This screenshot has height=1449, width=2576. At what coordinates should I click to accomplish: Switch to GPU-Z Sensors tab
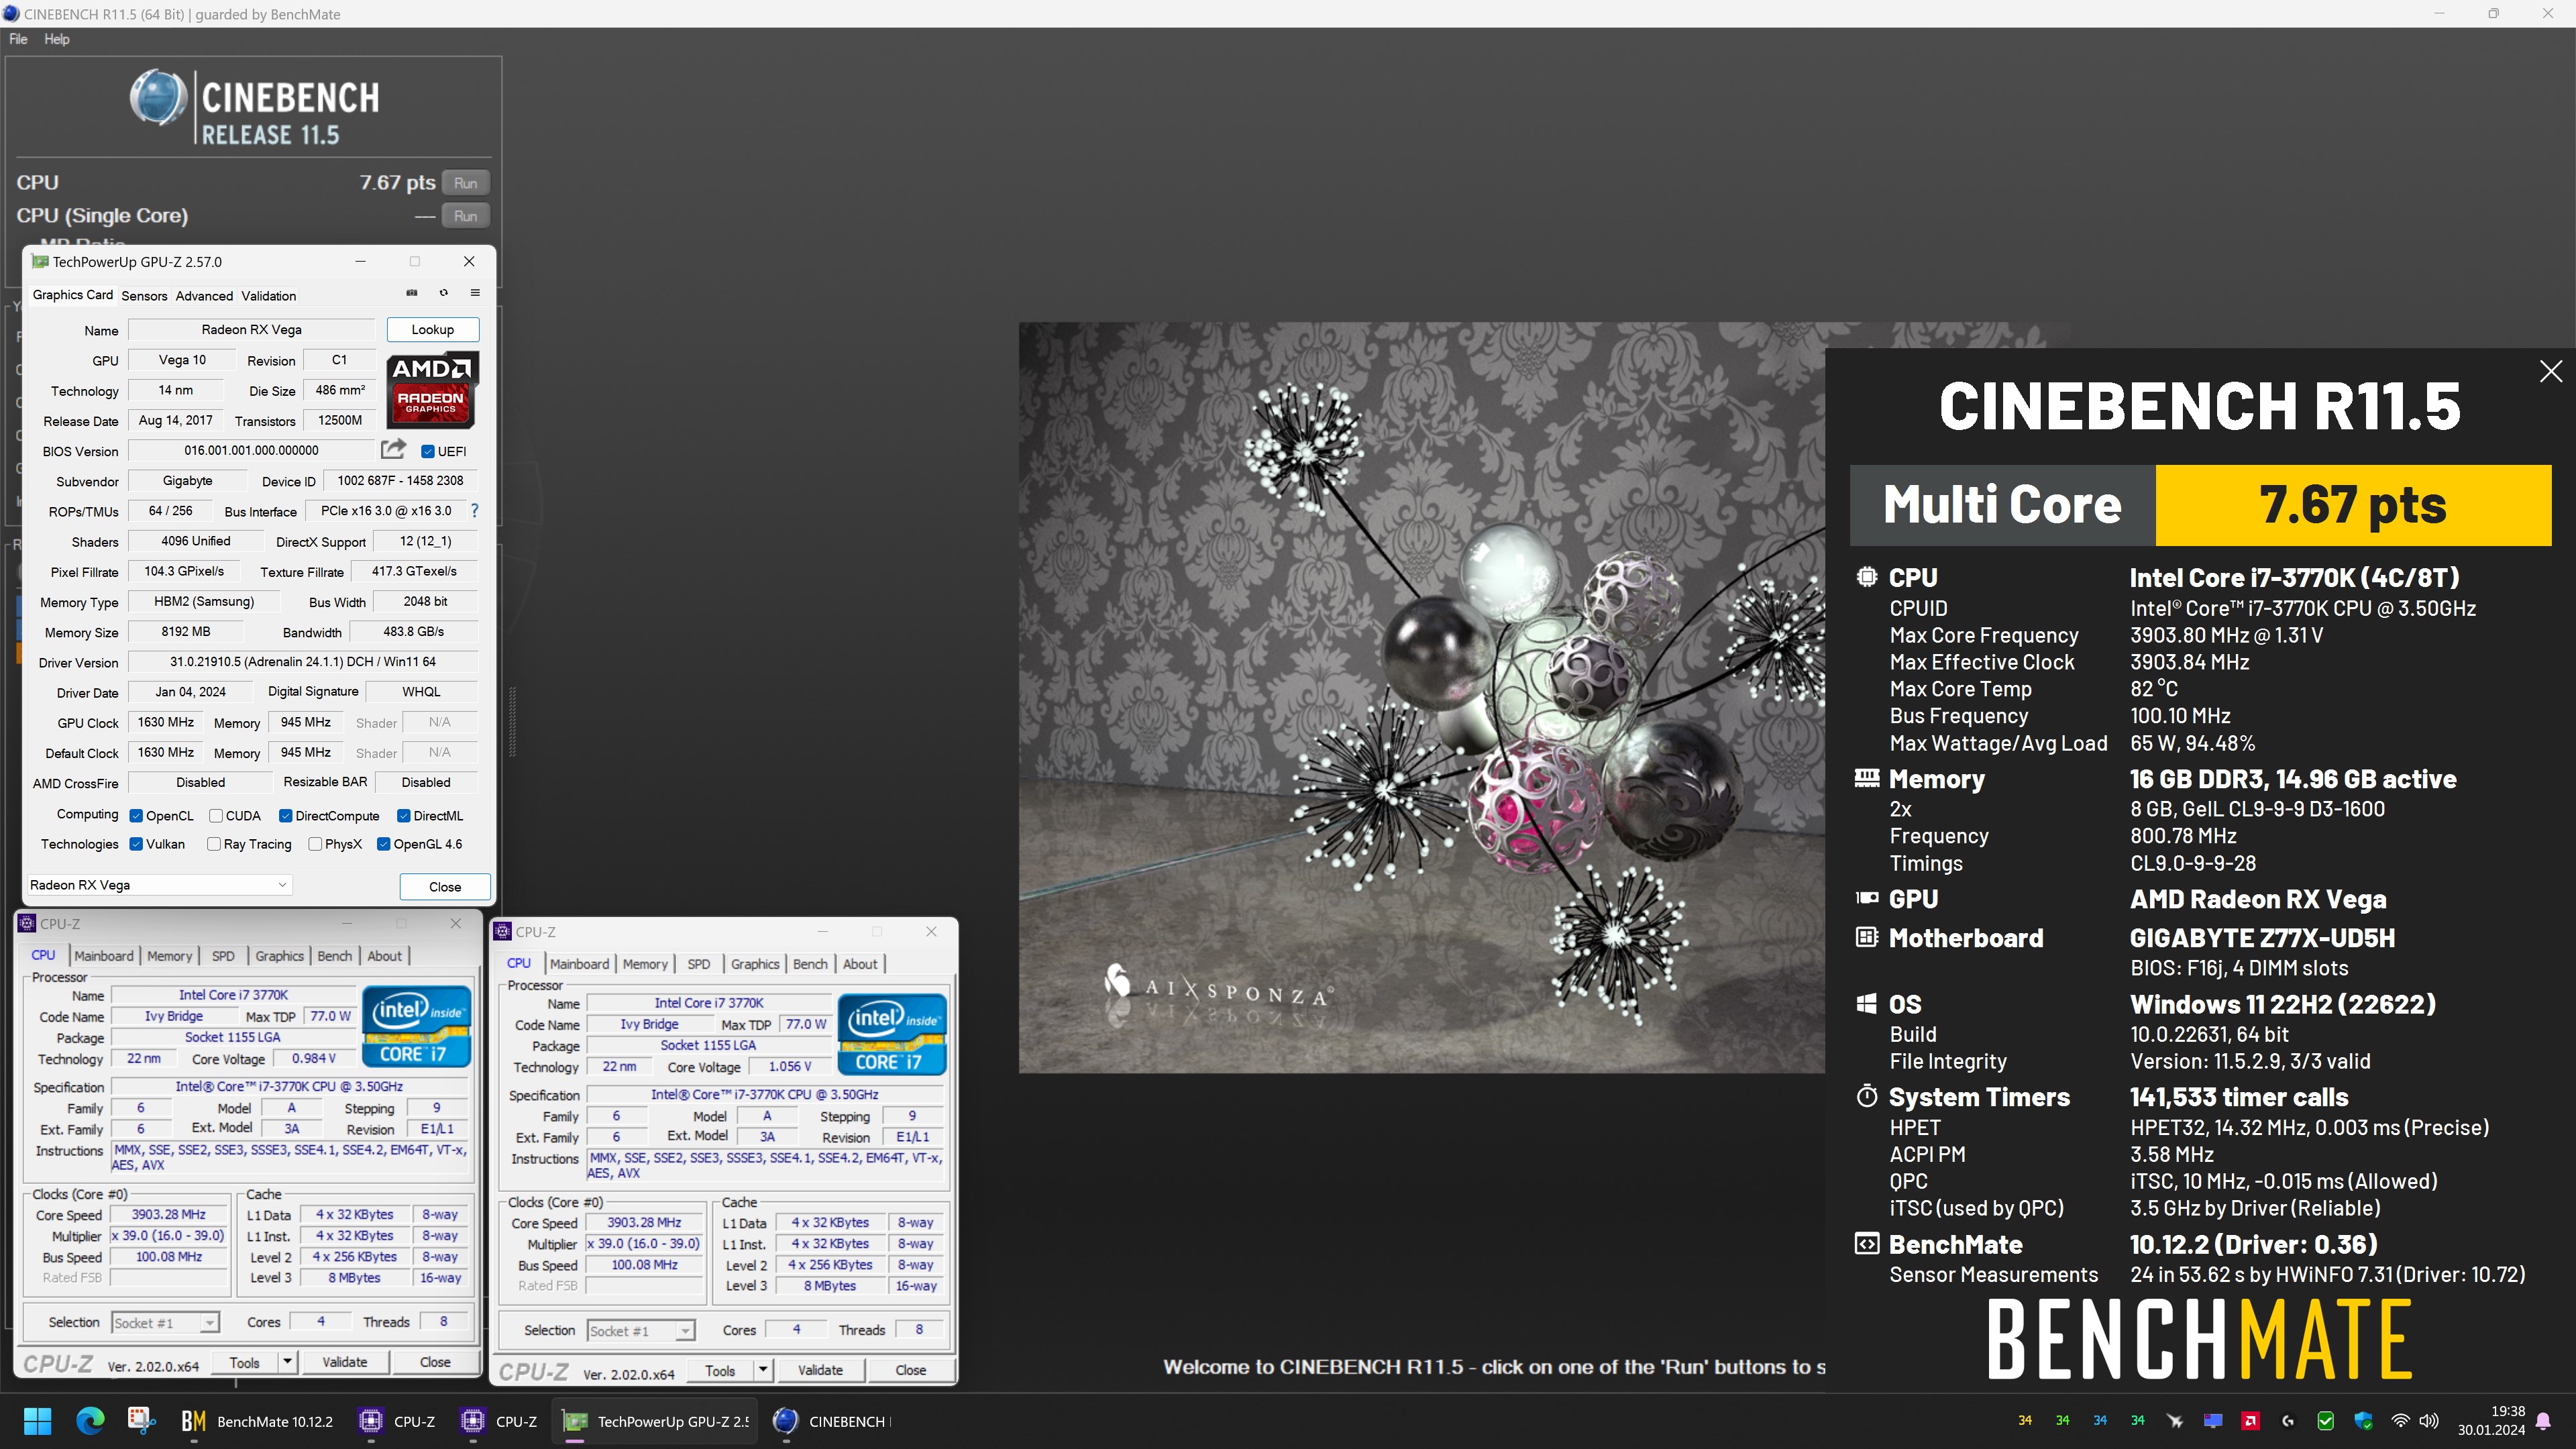(x=144, y=296)
